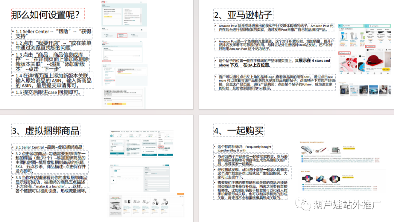This screenshot has height=222, width=394.
Task: Select paragraph "客户可以通过点击左上角的品牌Logo"
Action: tap(275, 82)
